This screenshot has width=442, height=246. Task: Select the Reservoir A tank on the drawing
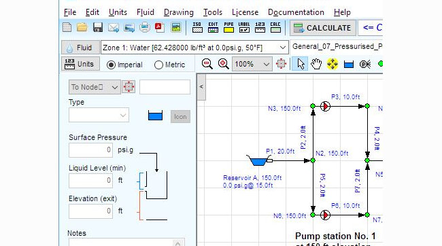(x=259, y=161)
